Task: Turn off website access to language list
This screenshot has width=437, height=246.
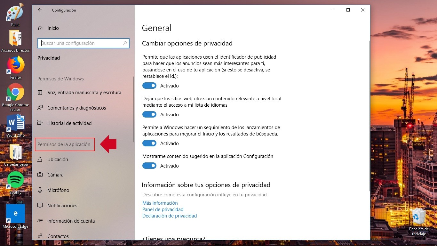Action: [x=149, y=114]
